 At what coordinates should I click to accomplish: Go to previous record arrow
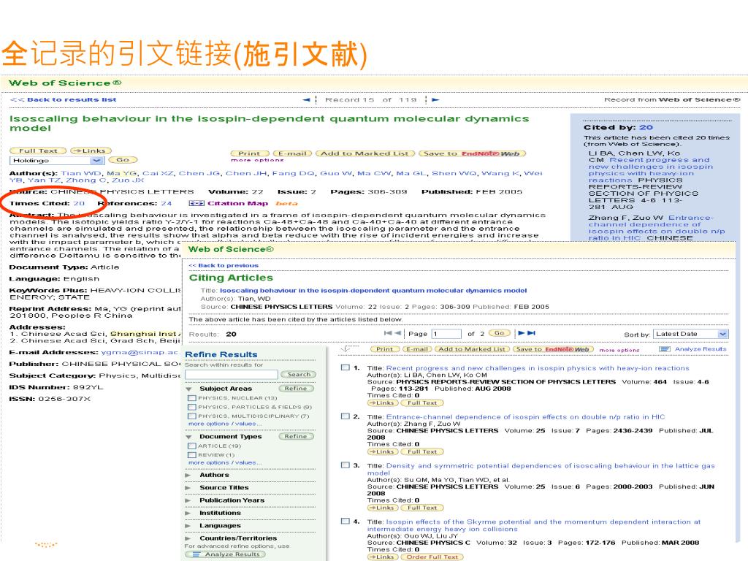pyautogui.click(x=306, y=99)
